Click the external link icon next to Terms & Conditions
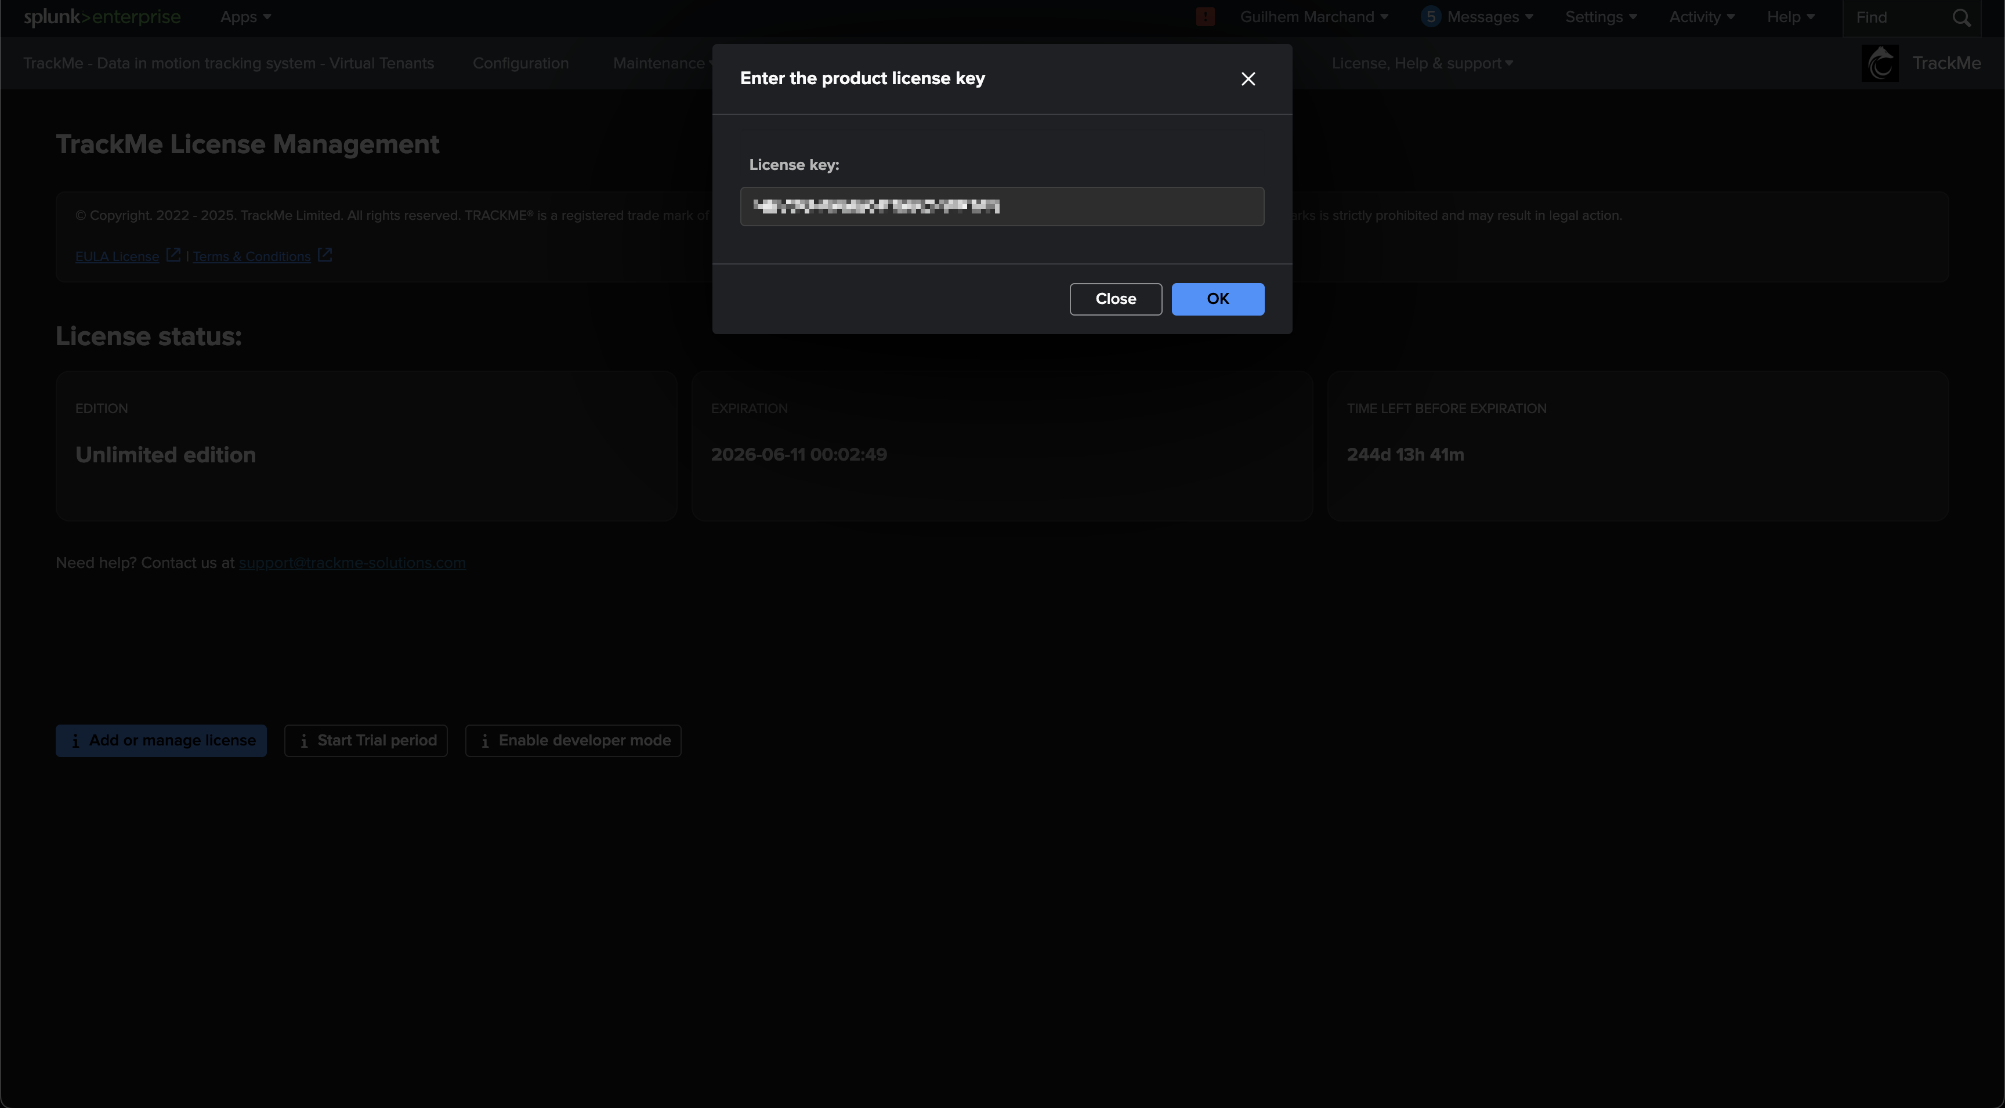Viewport: 2005px width, 1108px height. click(324, 255)
